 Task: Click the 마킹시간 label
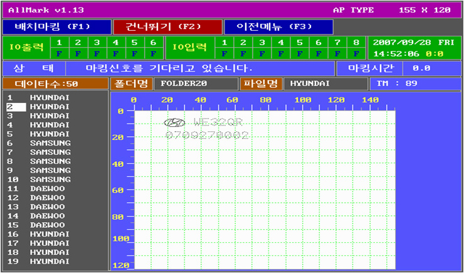pos(371,68)
